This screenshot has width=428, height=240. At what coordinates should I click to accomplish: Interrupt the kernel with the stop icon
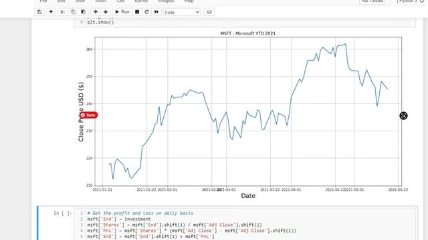(x=137, y=12)
